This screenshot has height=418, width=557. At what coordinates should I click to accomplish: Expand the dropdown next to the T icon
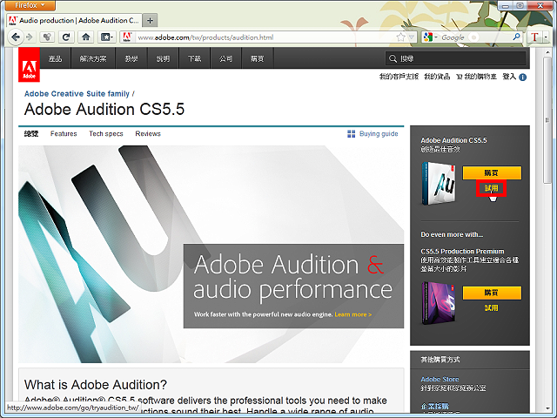coord(546,37)
